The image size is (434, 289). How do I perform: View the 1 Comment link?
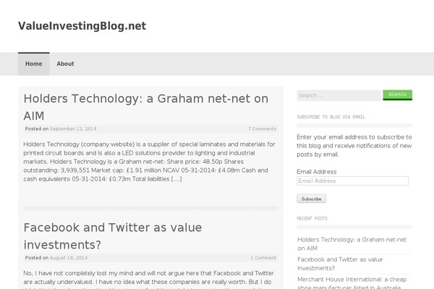coord(263,258)
